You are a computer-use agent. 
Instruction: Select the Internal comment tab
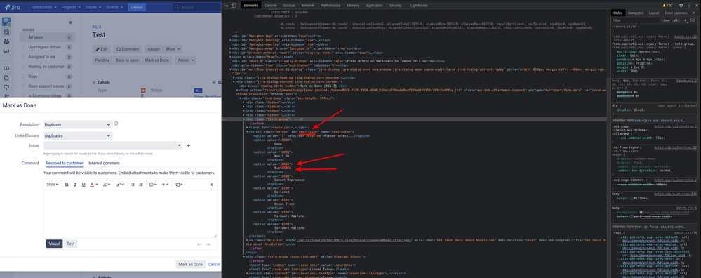click(104, 163)
